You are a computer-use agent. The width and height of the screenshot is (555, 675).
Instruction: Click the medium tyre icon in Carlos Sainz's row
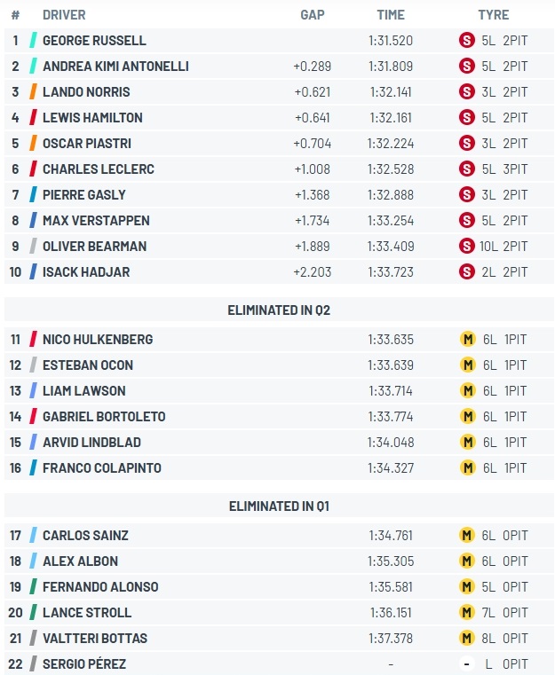tap(466, 535)
